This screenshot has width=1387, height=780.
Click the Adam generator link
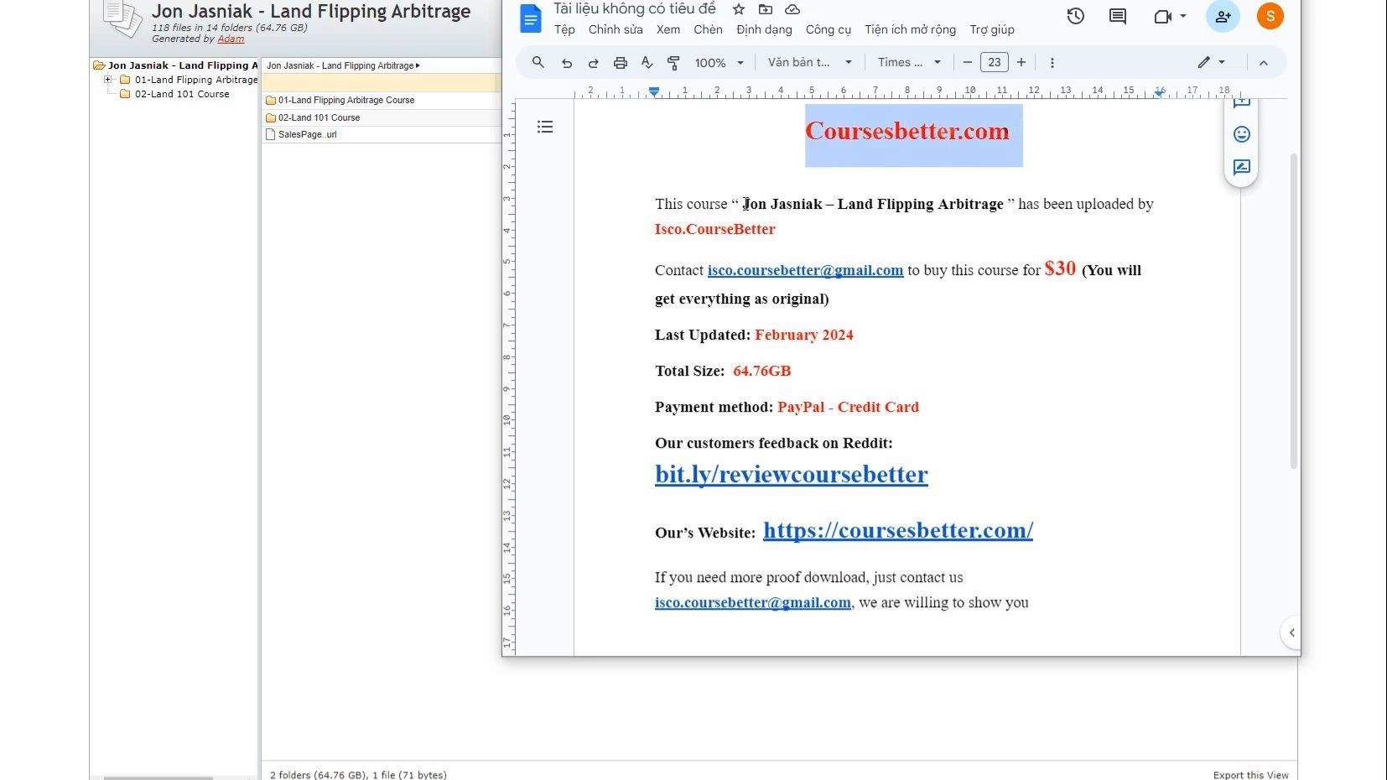point(231,39)
